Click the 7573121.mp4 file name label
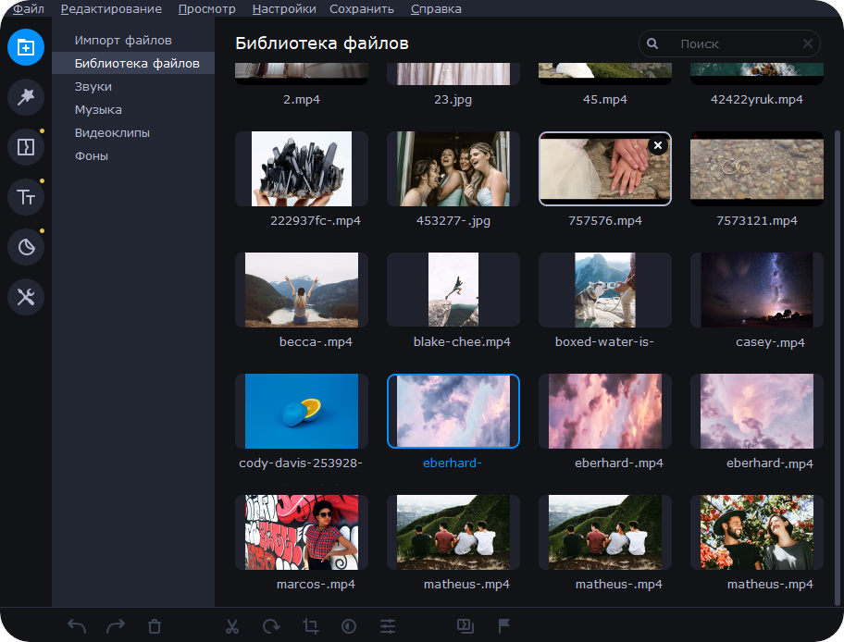 pyautogui.click(x=757, y=221)
